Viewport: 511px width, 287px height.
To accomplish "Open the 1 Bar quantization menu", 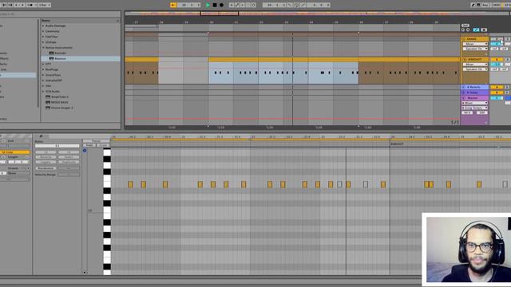I will tap(45, 5).
